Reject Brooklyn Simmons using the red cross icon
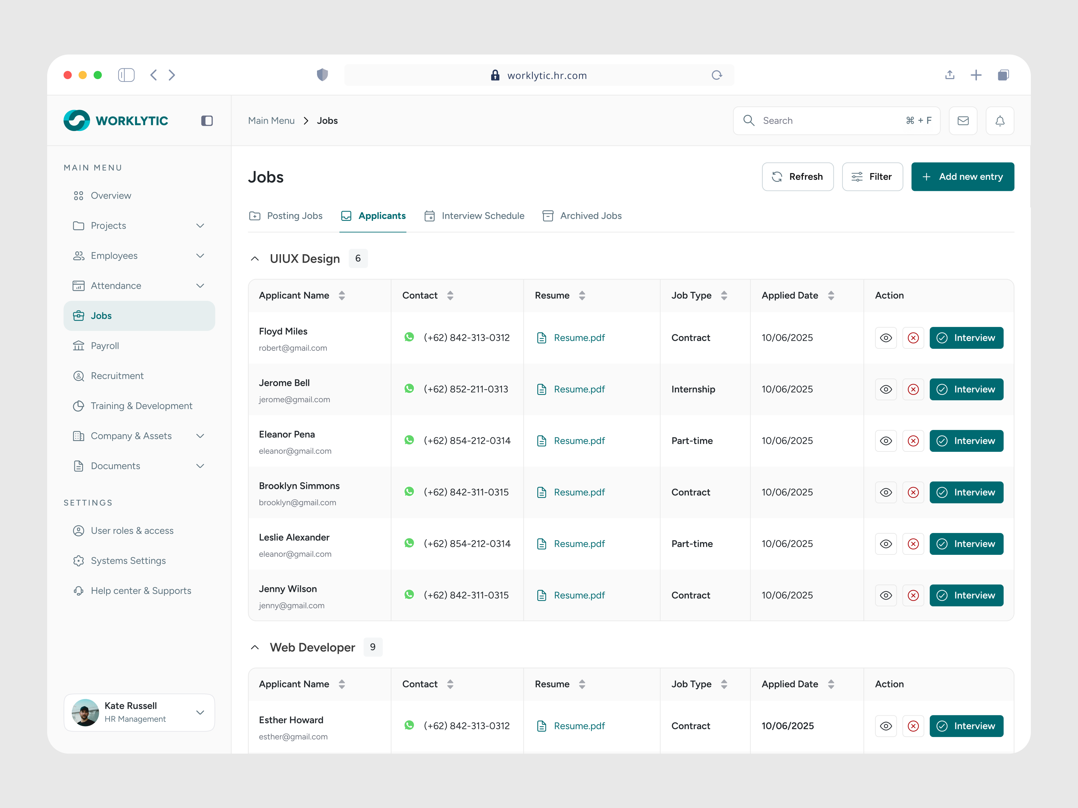Viewport: 1078px width, 808px height. tap(914, 493)
